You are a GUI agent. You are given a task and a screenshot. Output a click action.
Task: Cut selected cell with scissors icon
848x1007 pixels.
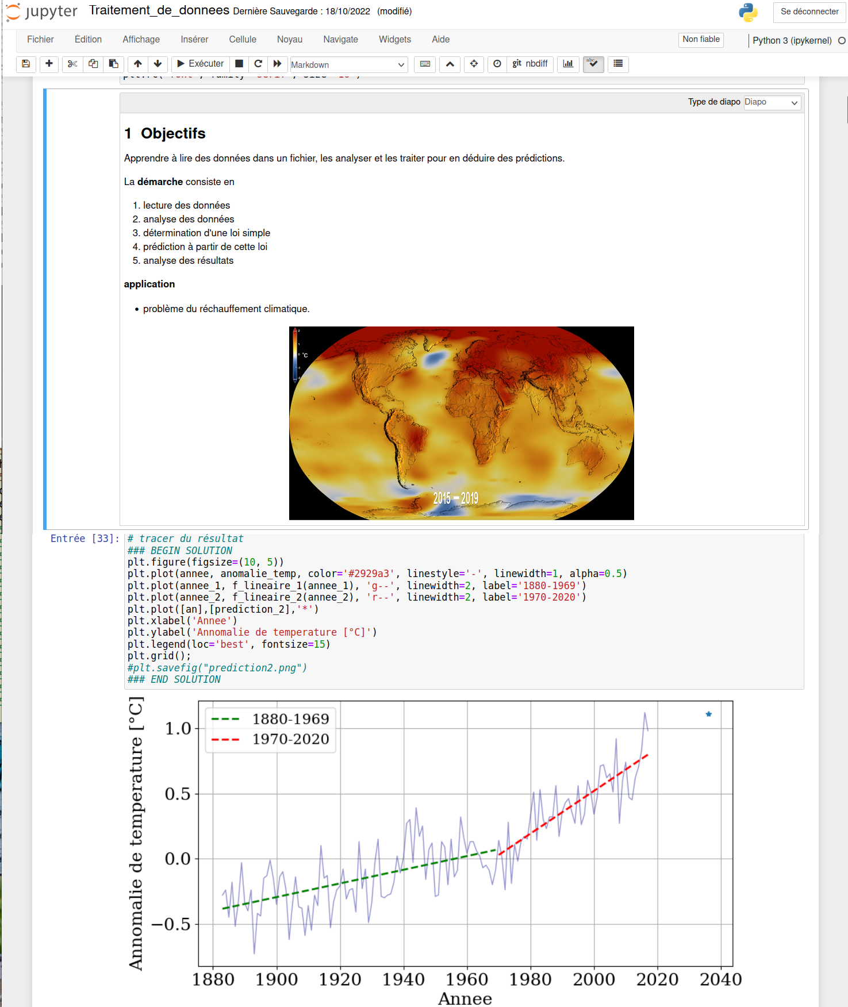click(72, 64)
